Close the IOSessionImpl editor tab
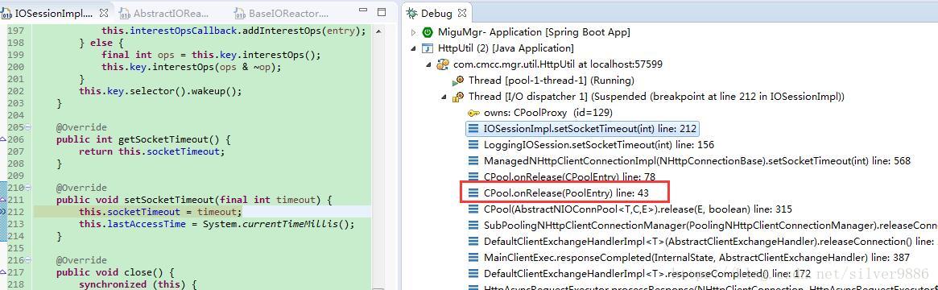 104,12
